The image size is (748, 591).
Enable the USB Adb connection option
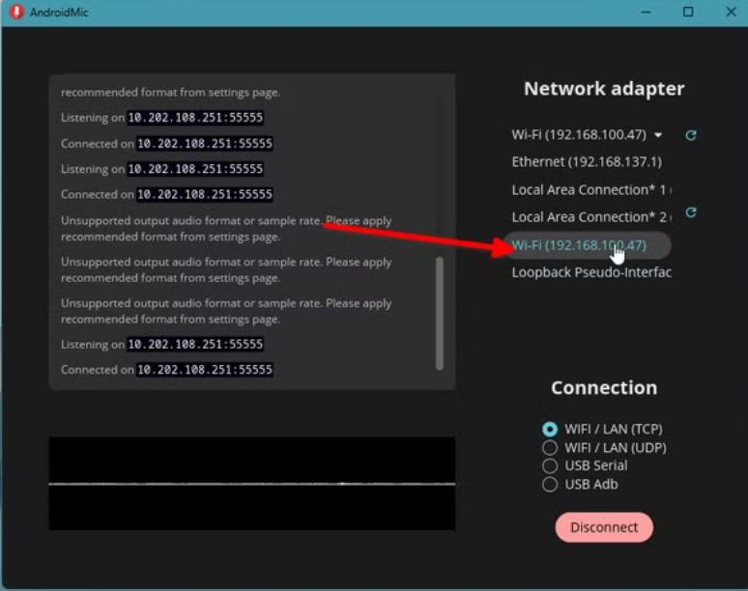tap(550, 485)
